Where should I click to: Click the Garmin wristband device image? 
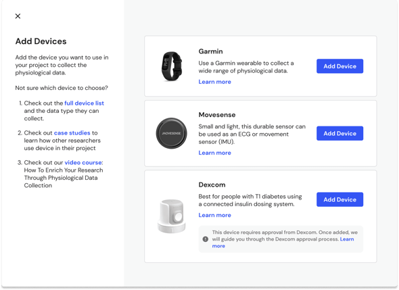[x=172, y=66]
